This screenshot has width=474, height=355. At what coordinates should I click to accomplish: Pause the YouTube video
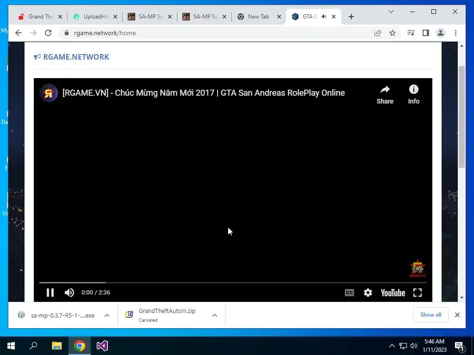click(x=50, y=293)
